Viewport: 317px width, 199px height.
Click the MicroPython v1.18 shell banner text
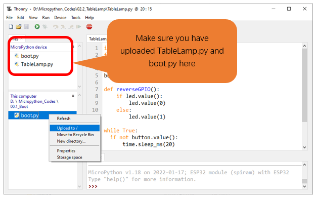[189, 173]
